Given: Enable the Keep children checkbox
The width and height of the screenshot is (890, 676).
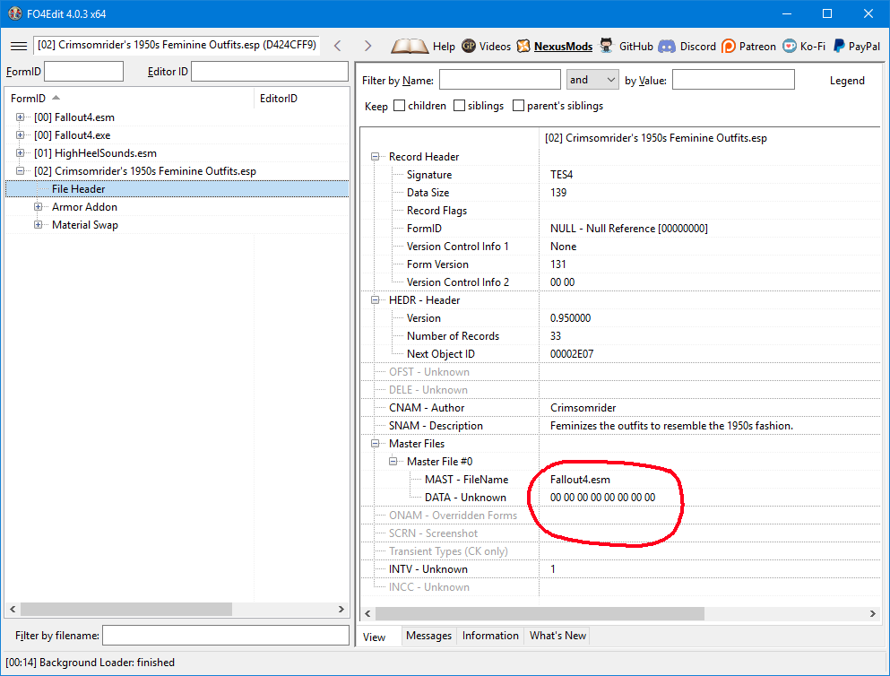Looking at the screenshot, I should coord(400,106).
